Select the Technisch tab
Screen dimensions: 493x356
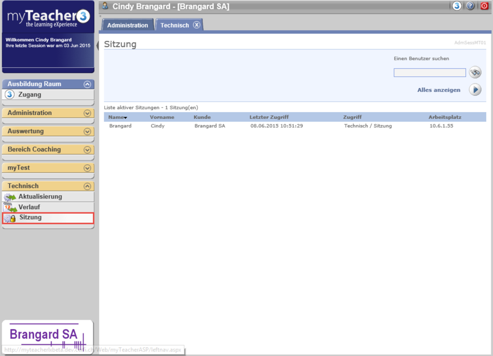click(x=174, y=25)
